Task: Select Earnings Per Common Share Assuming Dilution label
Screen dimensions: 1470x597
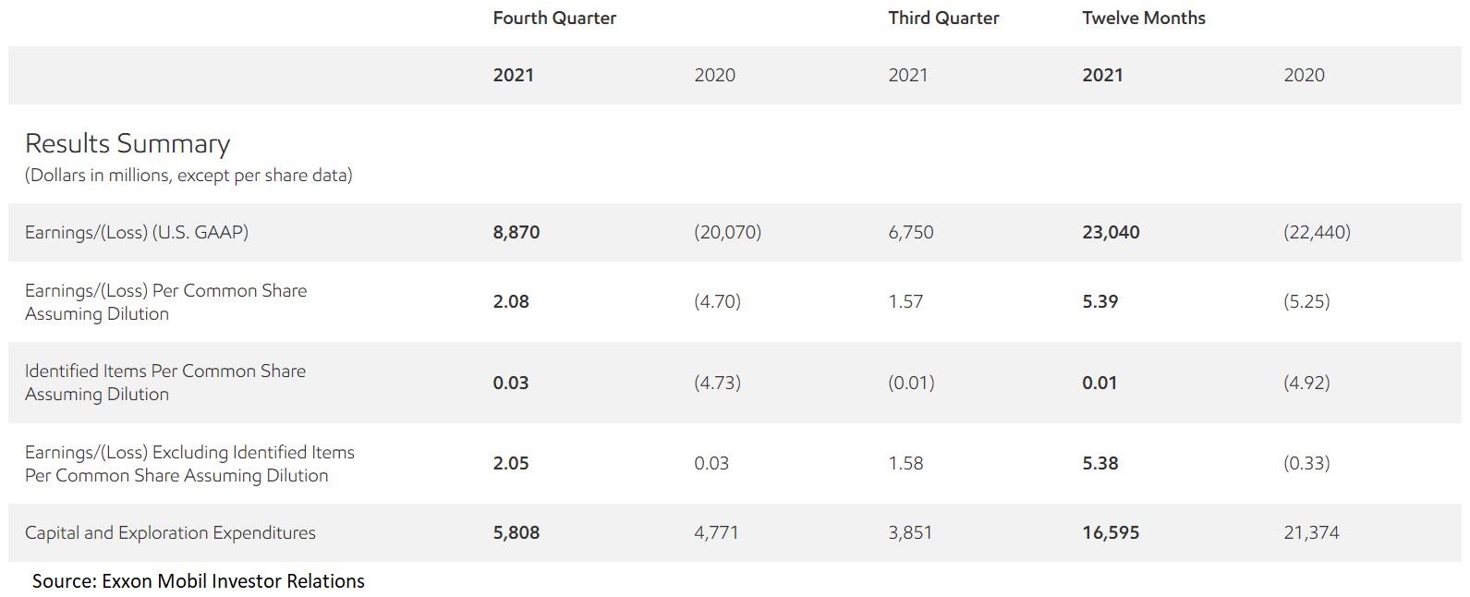Action: [x=166, y=301]
